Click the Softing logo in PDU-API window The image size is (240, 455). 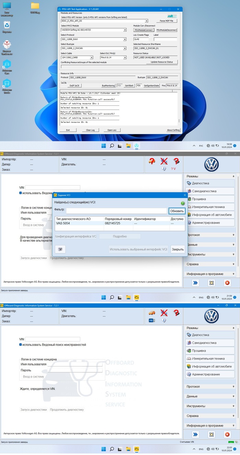click(x=172, y=16)
